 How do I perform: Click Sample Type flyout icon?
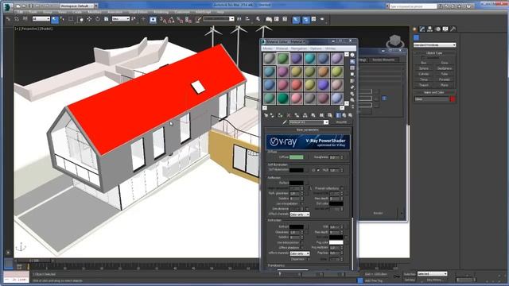pyautogui.click(x=352, y=55)
